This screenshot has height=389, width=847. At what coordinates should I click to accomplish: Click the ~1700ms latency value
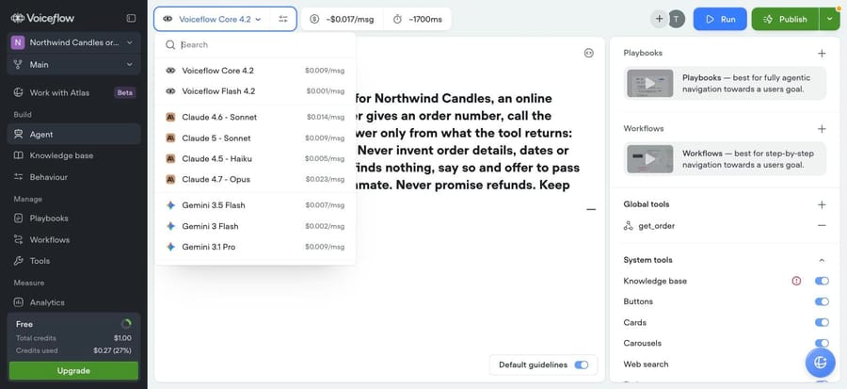point(425,19)
